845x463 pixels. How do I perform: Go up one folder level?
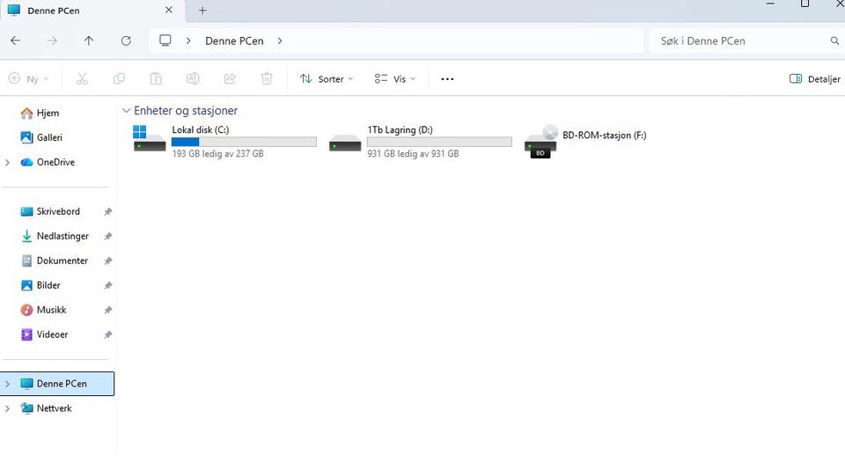tap(89, 40)
